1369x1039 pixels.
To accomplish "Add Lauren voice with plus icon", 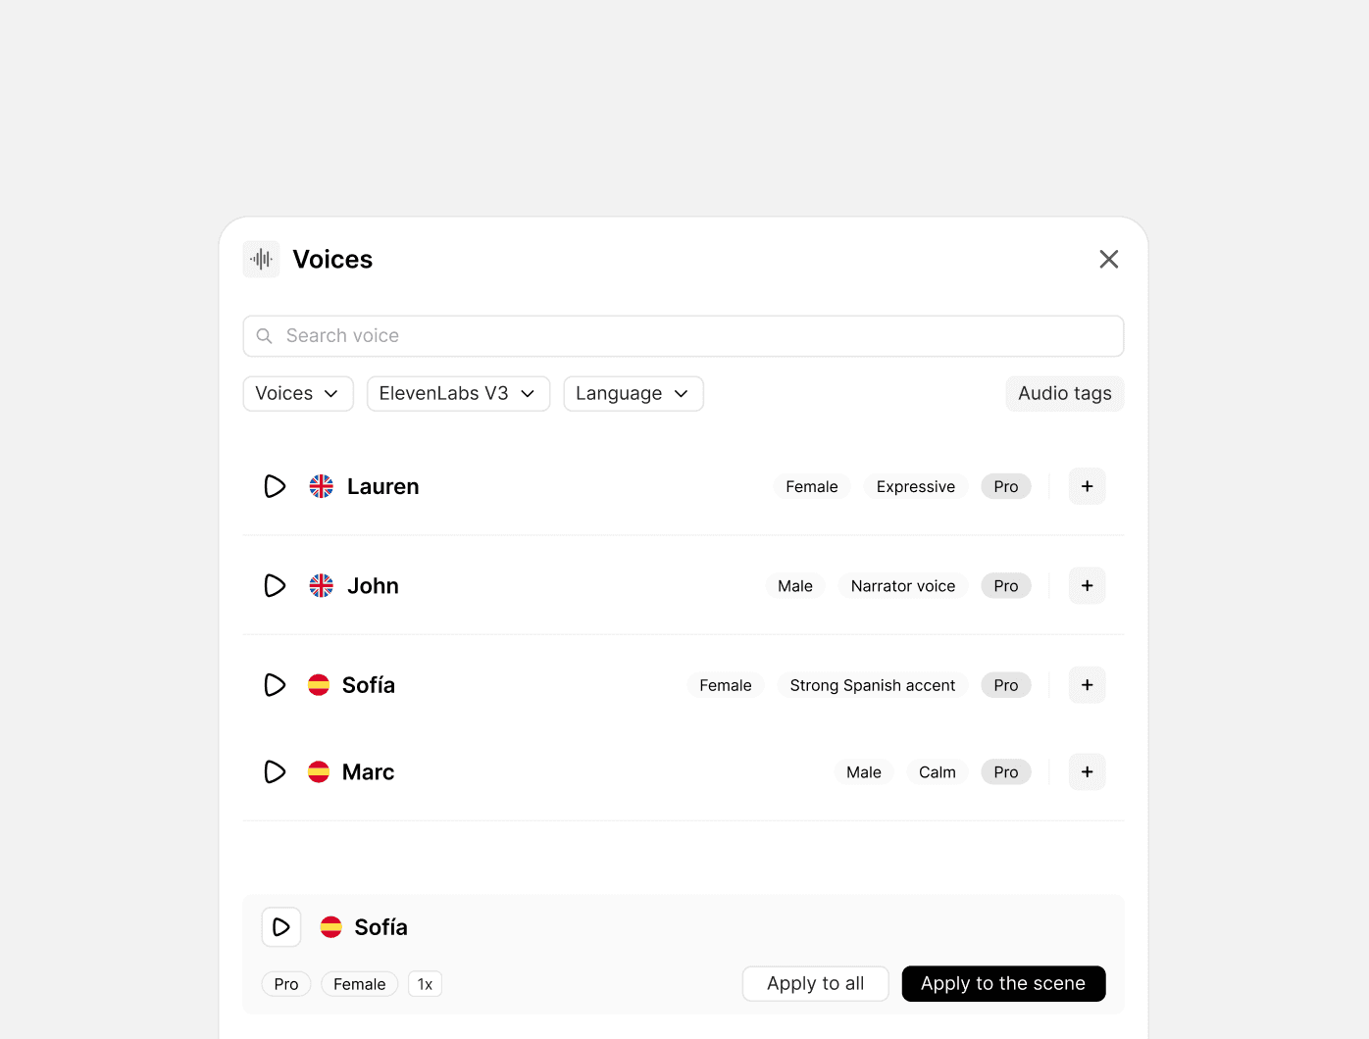I will point(1087,486).
